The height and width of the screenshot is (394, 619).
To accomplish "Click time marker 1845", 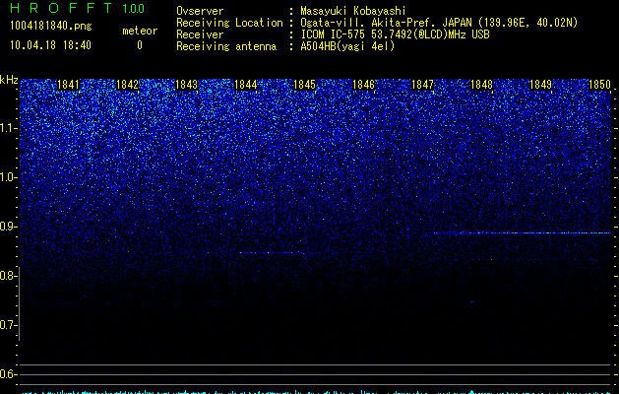I will coord(304,85).
